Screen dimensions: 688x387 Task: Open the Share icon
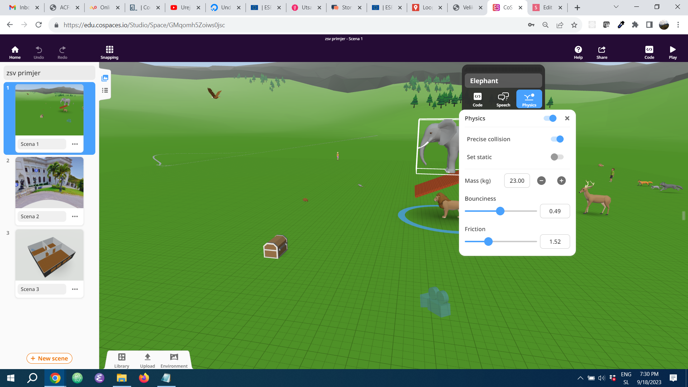tap(602, 52)
